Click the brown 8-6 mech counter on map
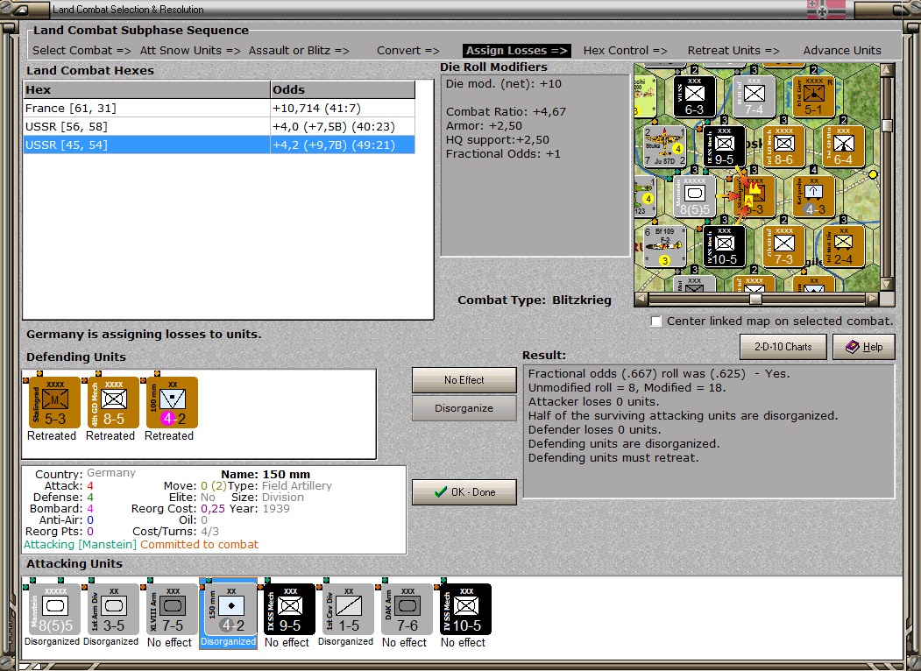921x671 pixels. point(783,145)
